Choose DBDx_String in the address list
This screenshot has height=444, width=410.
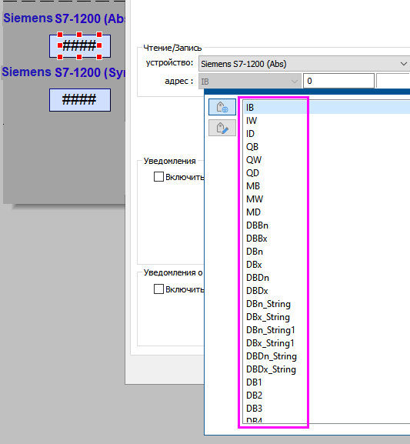coord(327,369)
